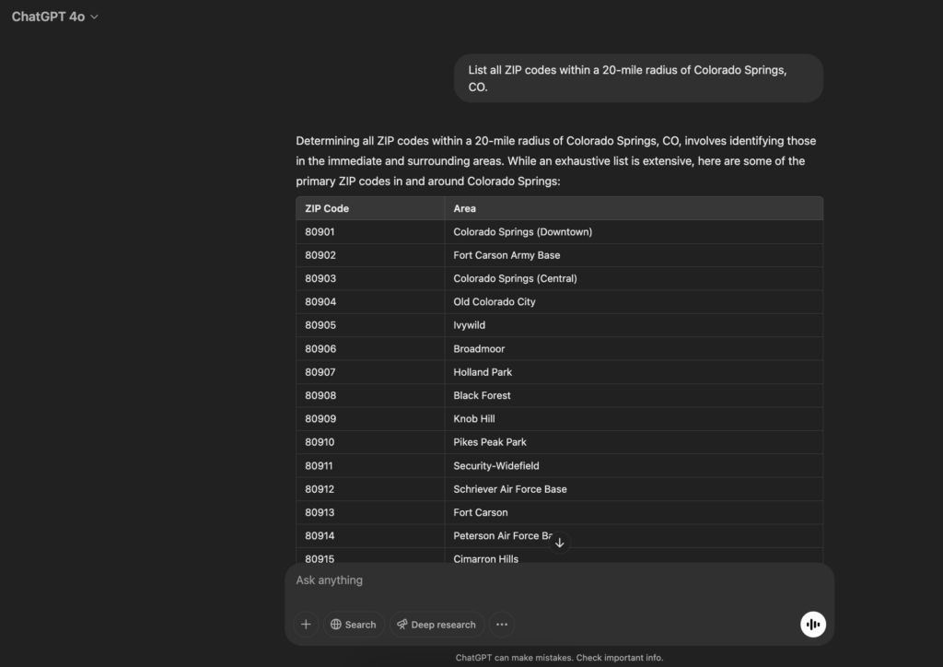Click the 80910 ZIP code cell
This screenshot has width=943, height=667.
(x=320, y=442)
